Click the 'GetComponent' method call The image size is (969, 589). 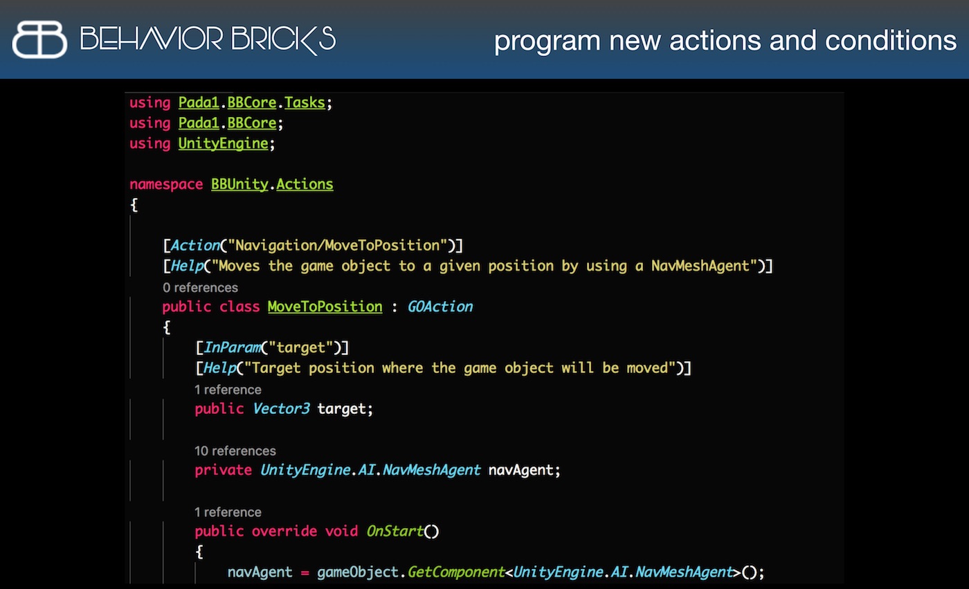pos(455,572)
